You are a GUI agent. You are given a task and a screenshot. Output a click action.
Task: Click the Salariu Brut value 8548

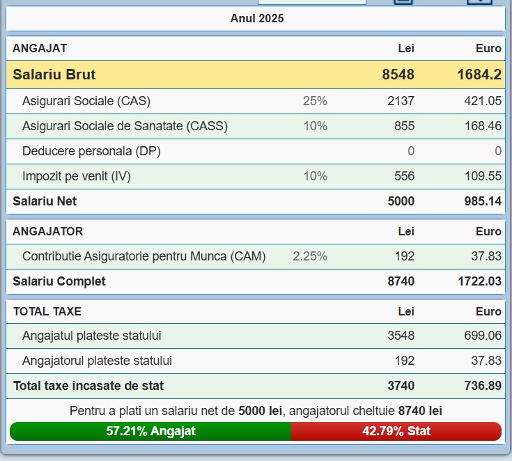398,75
